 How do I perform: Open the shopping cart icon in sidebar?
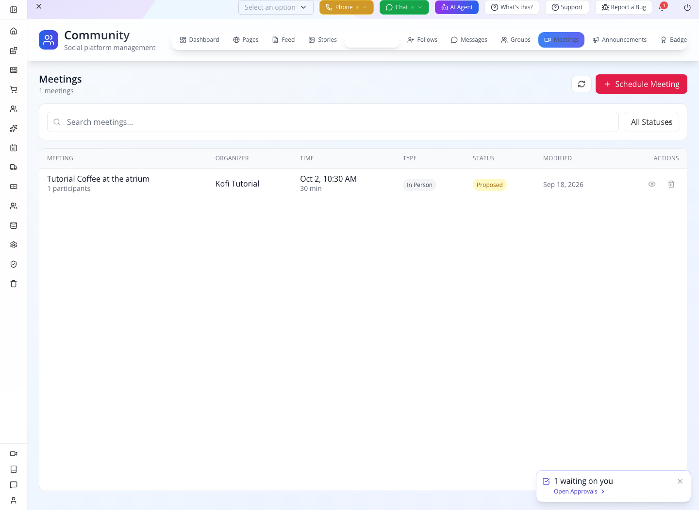click(x=14, y=89)
